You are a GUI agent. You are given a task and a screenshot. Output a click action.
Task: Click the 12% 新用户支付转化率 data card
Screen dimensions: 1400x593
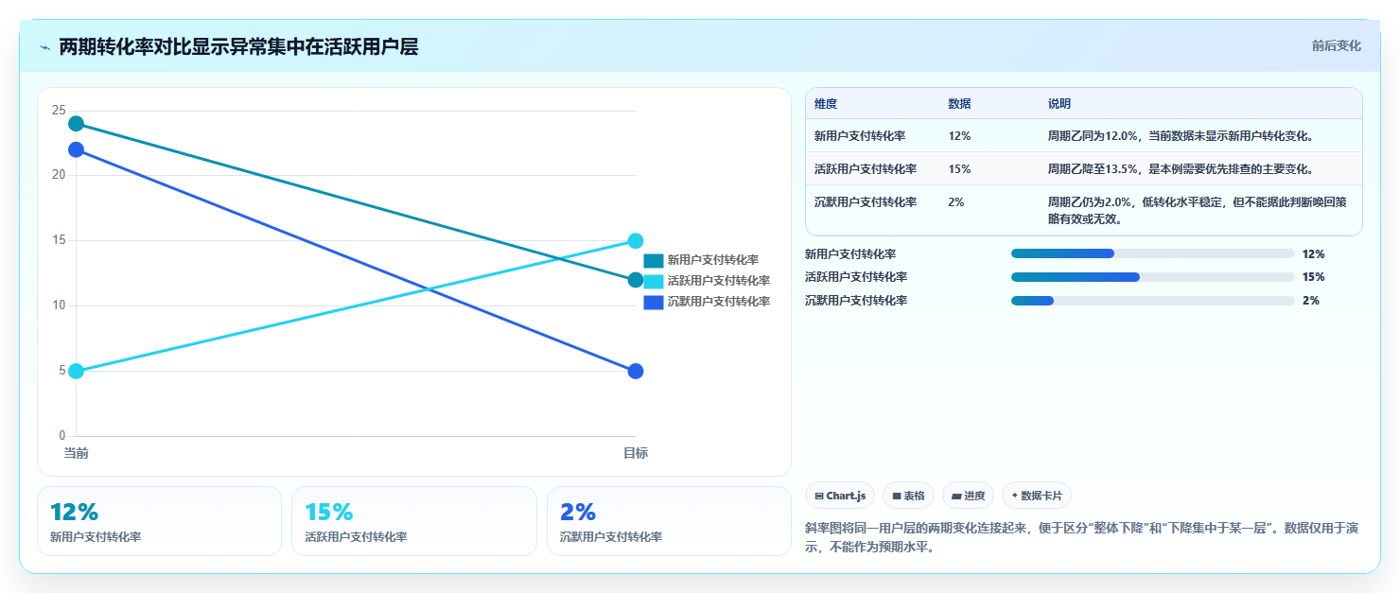coord(159,521)
